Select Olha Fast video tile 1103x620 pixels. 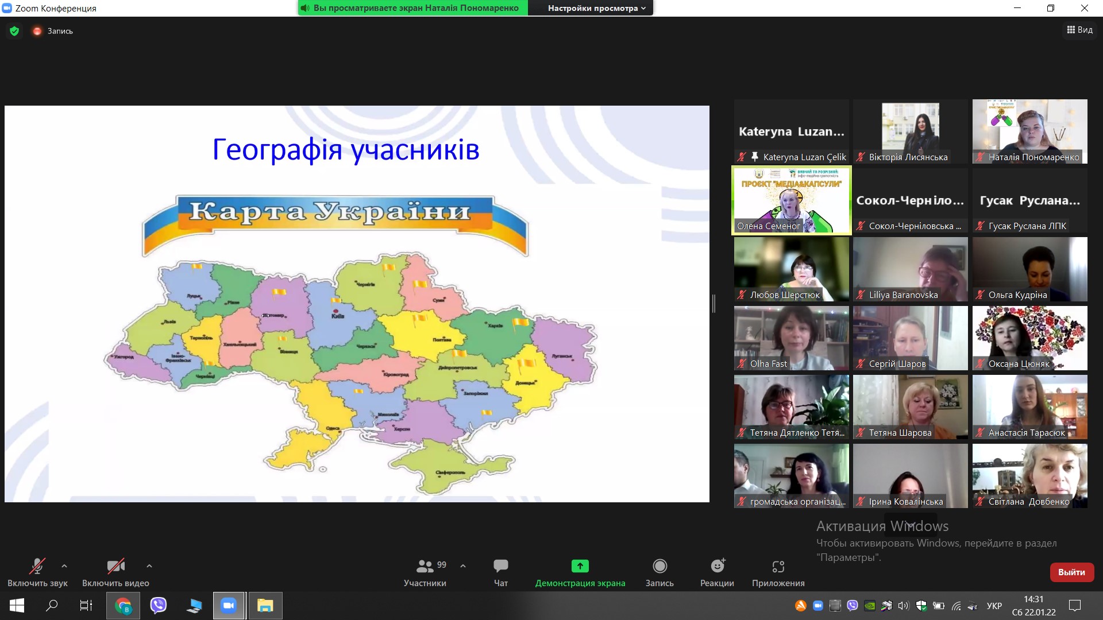pyautogui.click(x=791, y=338)
